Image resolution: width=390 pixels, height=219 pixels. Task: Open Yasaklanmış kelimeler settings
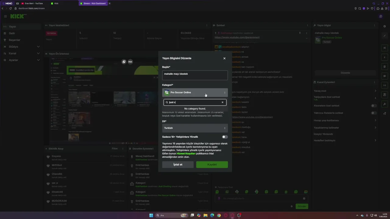(345, 128)
